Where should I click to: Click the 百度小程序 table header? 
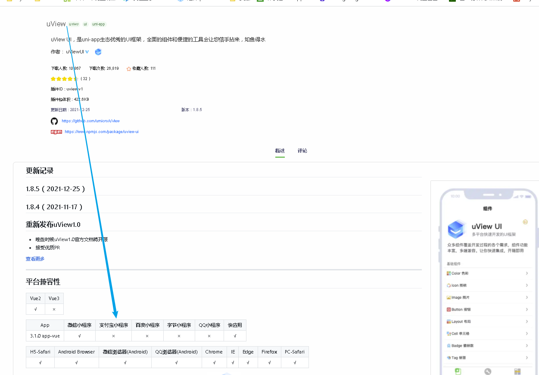tap(147, 325)
